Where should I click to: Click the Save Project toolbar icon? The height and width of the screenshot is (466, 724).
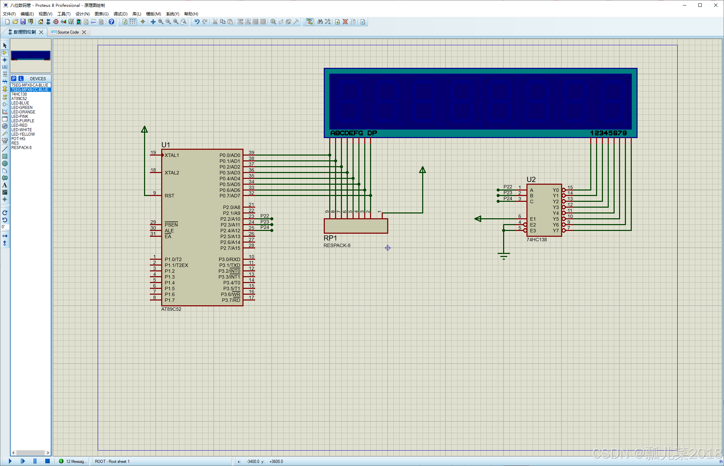click(x=23, y=22)
